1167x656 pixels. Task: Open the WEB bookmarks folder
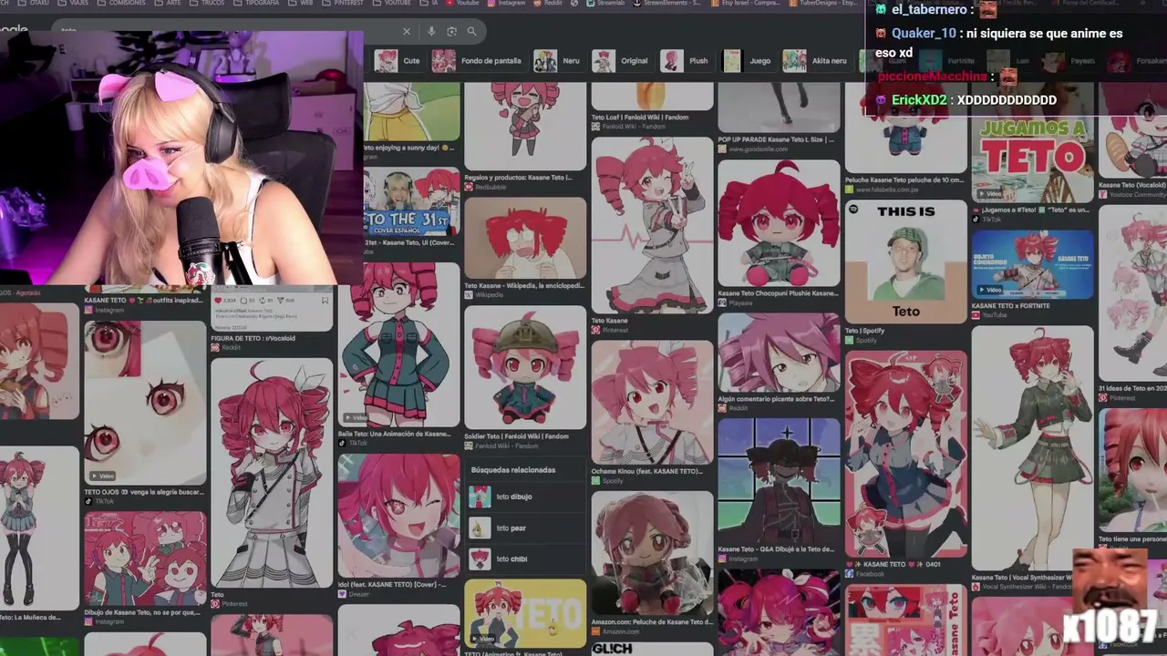[302, 3]
